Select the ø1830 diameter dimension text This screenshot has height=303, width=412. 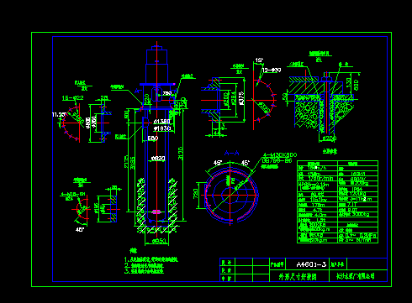[x=162, y=128]
